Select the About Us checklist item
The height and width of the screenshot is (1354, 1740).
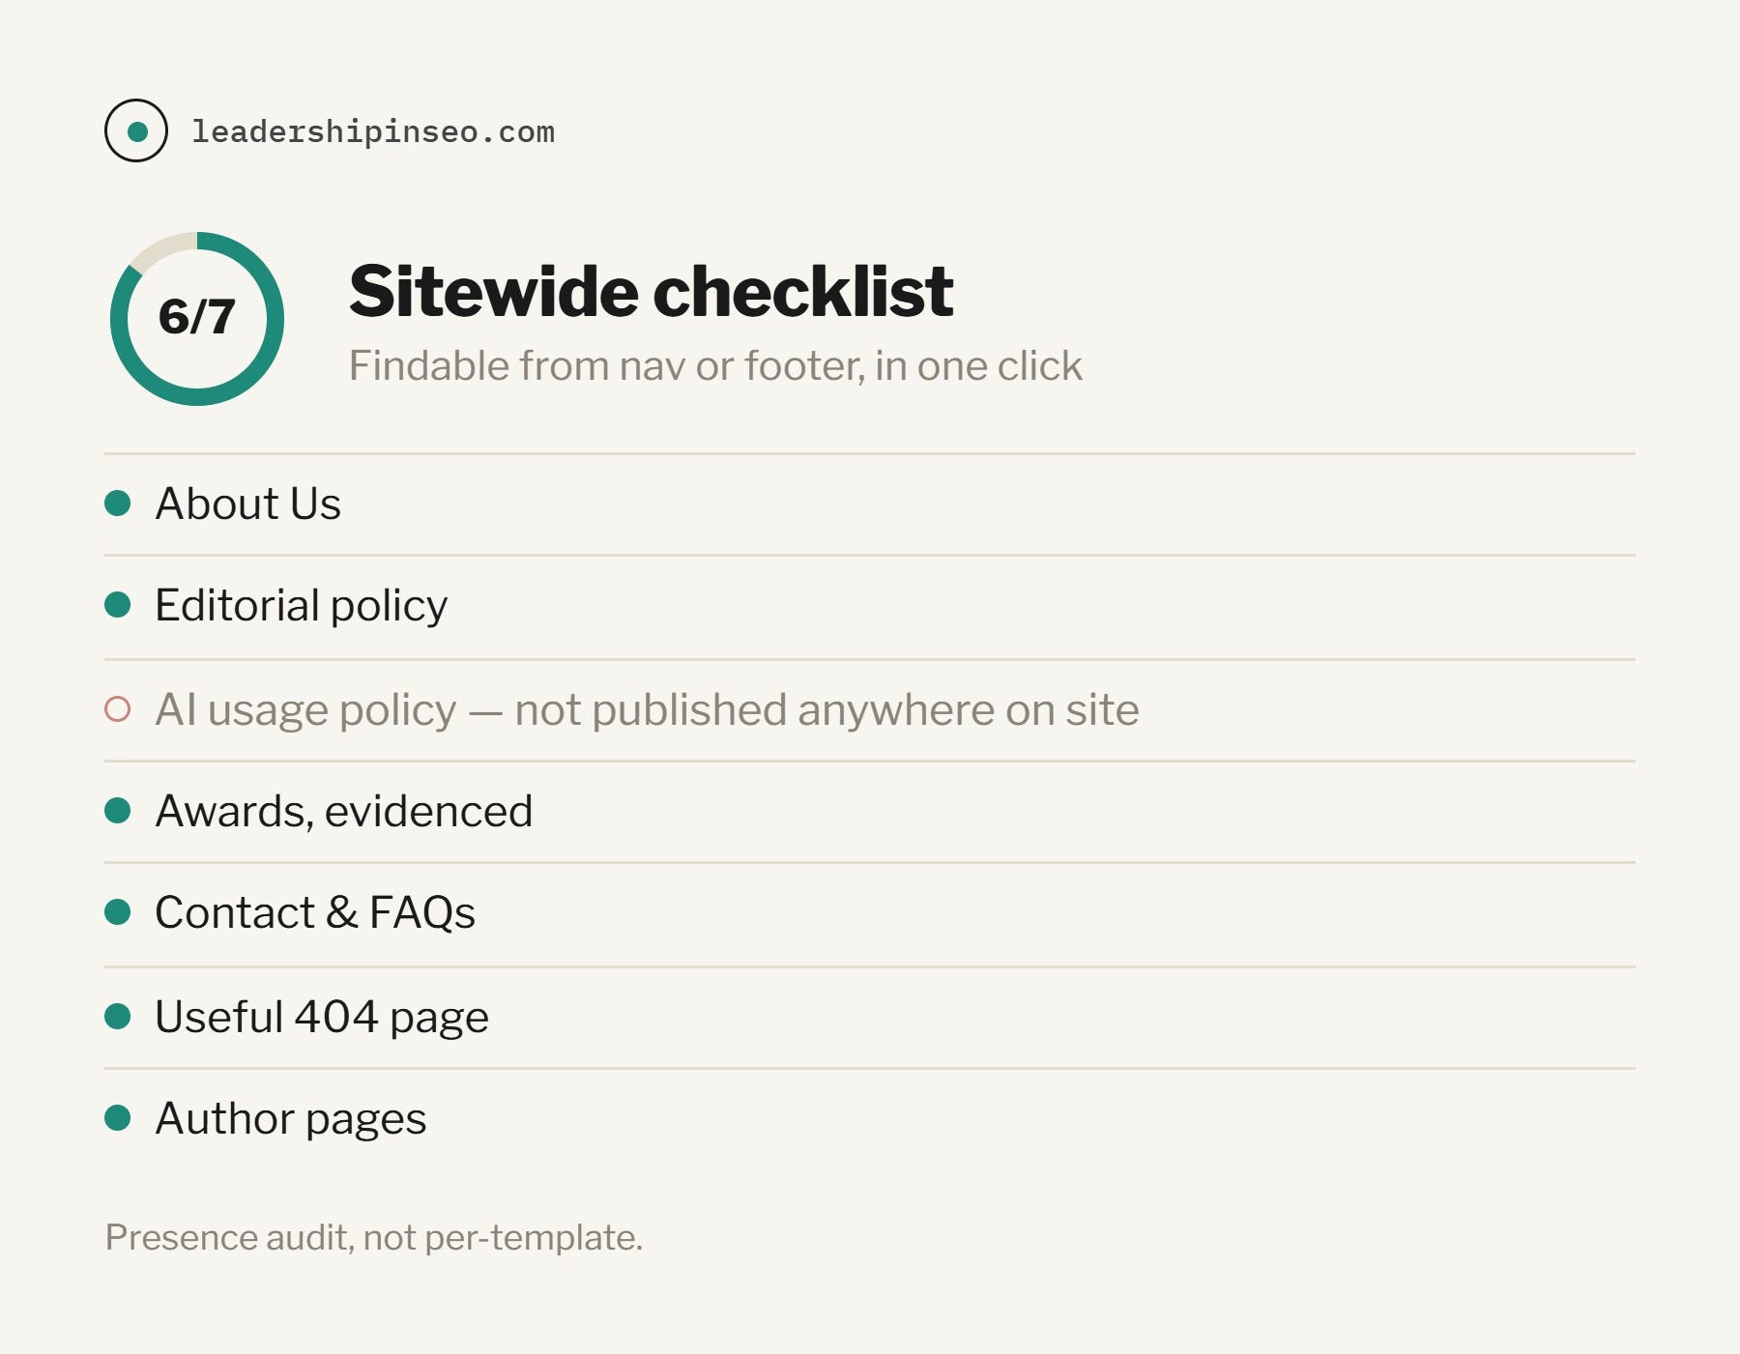pyautogui.click(x=870, y=504)
